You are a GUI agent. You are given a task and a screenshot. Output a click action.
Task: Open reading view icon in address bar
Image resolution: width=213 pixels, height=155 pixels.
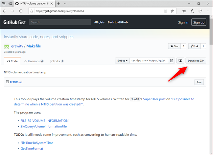tap(165, 11)
